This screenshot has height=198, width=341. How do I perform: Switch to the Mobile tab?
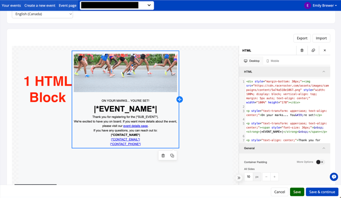pos(273,61)
